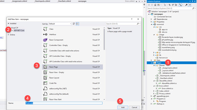Click the Solution Explorer search magnifier icon
Screen dimensions: 197x110
coord(193,8)
